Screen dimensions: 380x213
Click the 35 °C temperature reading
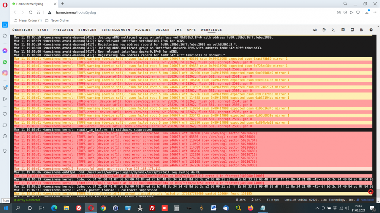(x=241, y=200)
